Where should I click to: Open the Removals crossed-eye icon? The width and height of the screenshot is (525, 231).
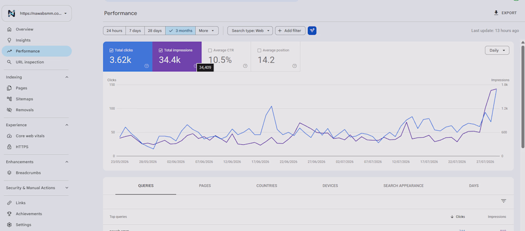pos(10,110)
